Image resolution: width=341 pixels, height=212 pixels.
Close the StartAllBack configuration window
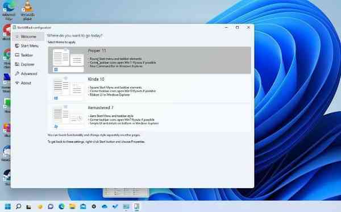(x=248, y=28)
